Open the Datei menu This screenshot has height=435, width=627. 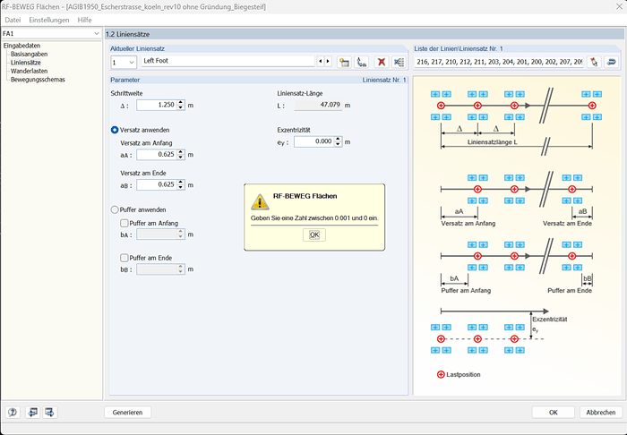point(13,19)
